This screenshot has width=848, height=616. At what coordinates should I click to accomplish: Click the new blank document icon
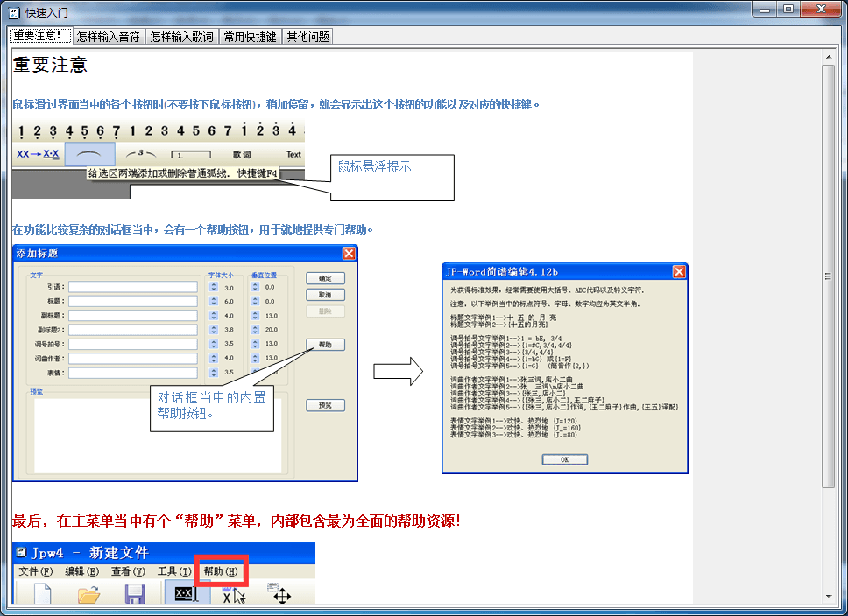42,595
